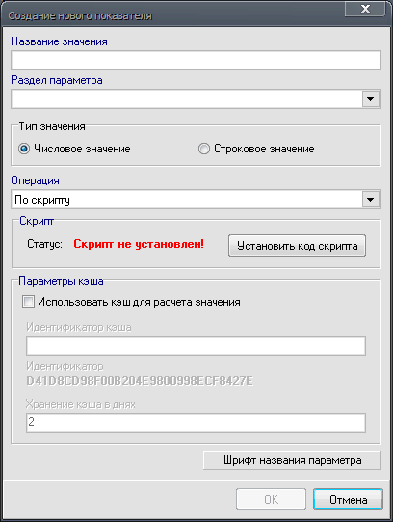Click the 'Идентификатор кэша' input field

pos(196,345)
